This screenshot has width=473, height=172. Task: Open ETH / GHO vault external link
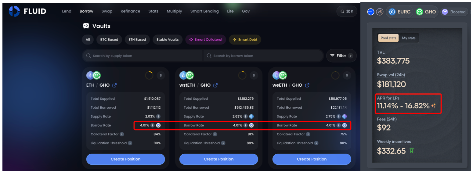(x=114, y=85)
